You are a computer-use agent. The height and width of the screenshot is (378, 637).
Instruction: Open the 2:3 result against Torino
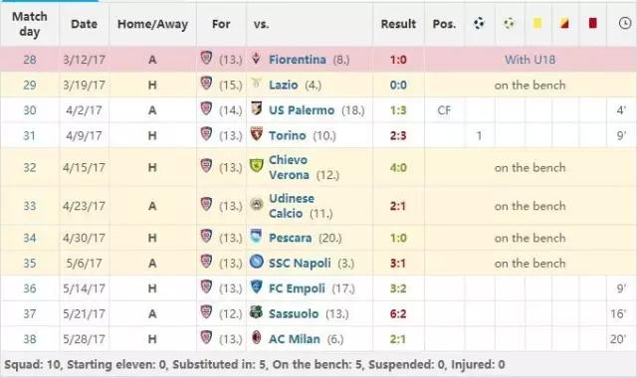coord(398,135)
